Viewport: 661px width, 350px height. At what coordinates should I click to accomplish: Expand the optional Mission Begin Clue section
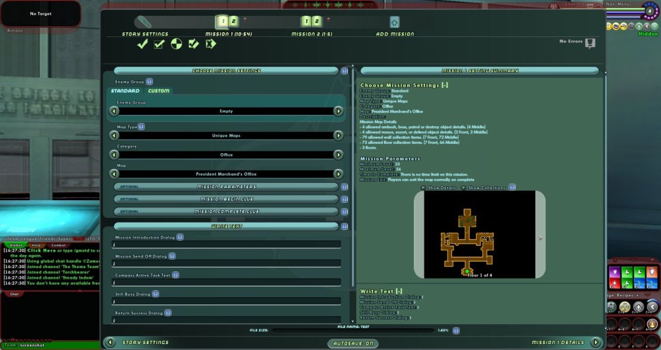tap(226, 199)
